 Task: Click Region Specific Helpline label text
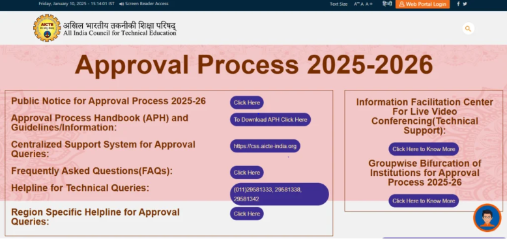coord(95,217)
